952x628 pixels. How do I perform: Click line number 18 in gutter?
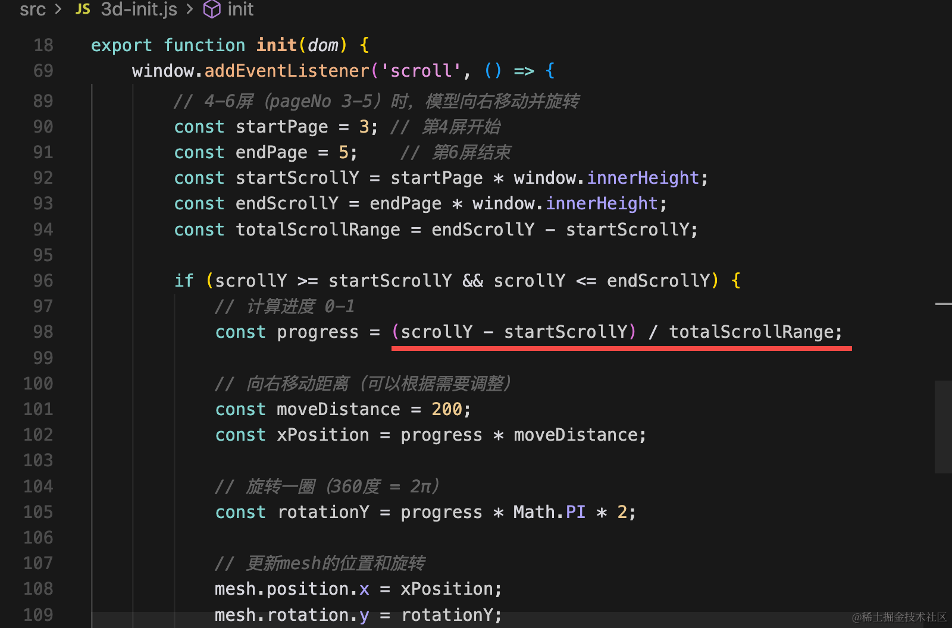(43, 45)
